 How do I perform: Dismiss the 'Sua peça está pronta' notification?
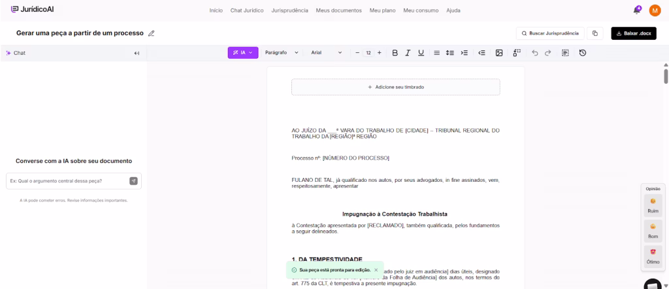376,270
